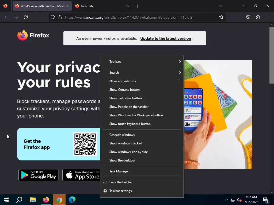Reload the current page
The height and width of the screenshot is (205, 274).
[26, 17]
